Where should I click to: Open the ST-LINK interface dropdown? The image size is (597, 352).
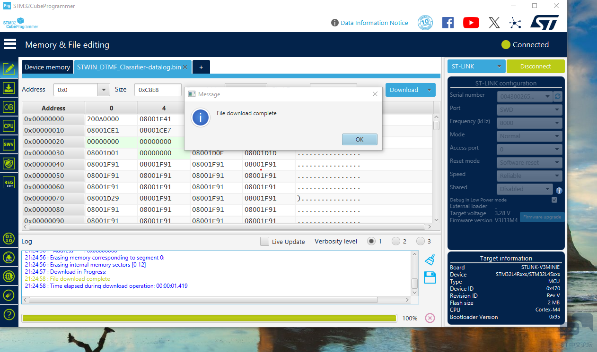(x=476, y=67)
